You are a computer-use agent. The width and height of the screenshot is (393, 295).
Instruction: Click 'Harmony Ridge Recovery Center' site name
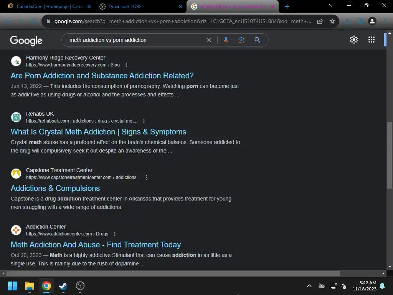coord(66,58)
